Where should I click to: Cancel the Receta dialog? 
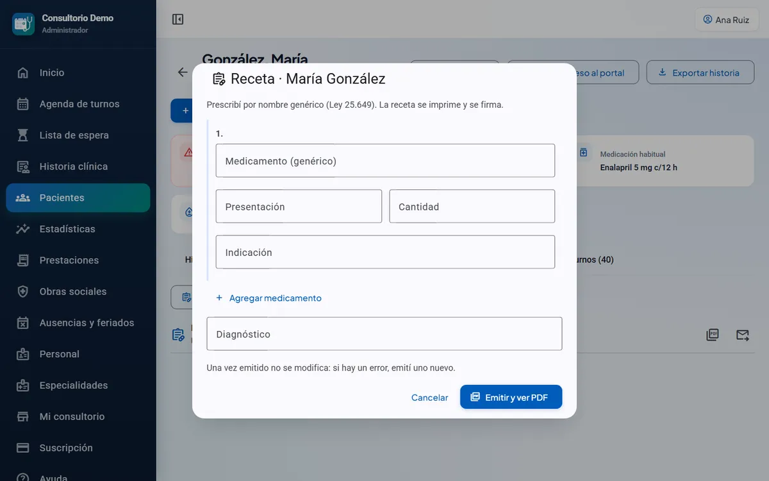pyautogui.click(x=429, y=398)
